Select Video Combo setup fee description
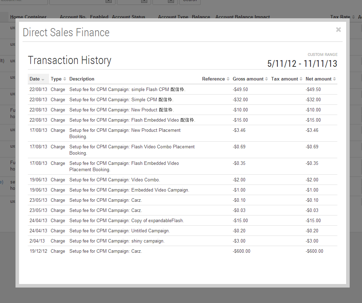The width and height of the screenshot is (362, 303). (114, 180)
